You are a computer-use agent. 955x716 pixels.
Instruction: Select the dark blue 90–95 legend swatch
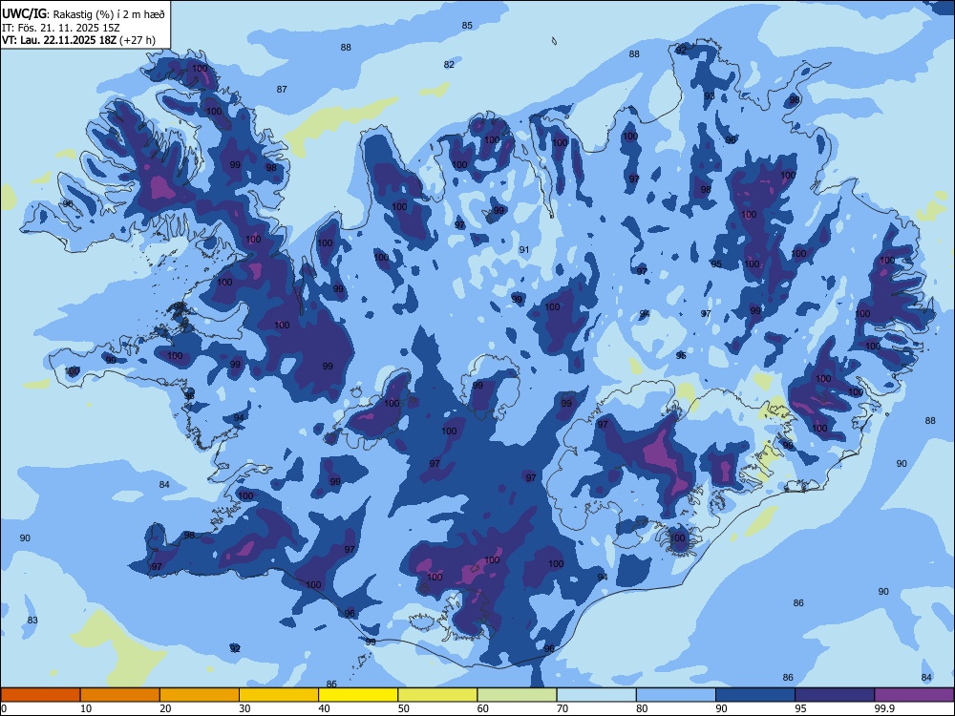pyautogui.click(x=755, y=695)
